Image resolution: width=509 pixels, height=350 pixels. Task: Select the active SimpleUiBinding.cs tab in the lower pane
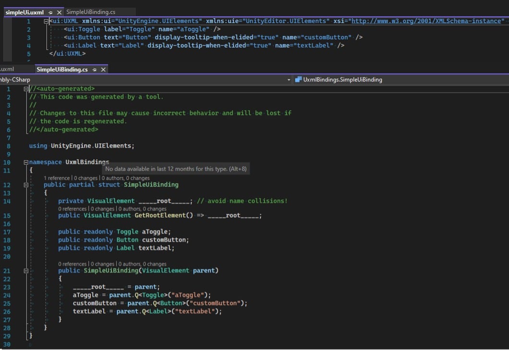(x=62, y=70)
